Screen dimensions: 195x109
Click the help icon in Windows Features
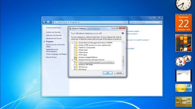click(122, 33)
